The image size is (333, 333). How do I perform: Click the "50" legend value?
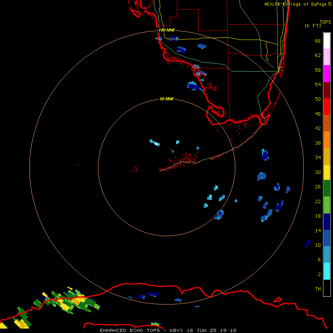point(318,99)
